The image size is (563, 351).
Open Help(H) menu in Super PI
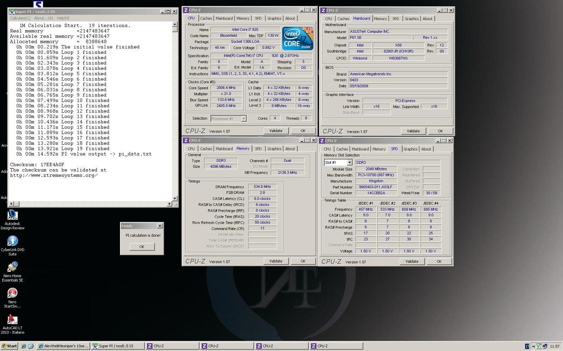pyautogui.click(x=63, y=18)
